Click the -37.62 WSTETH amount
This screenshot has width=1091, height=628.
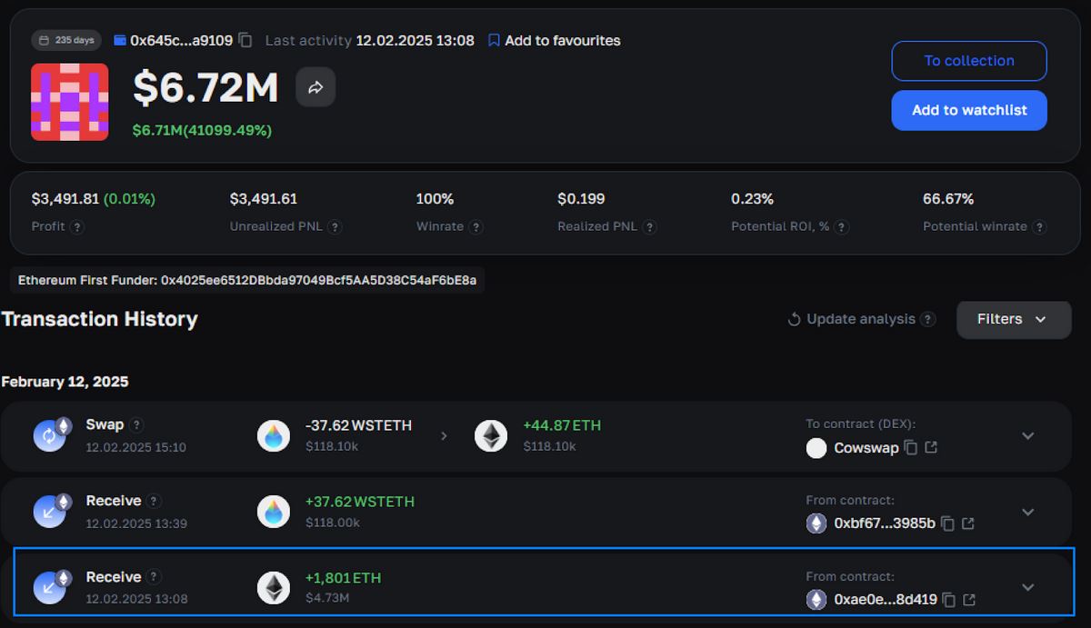click(x=358, y=425)
